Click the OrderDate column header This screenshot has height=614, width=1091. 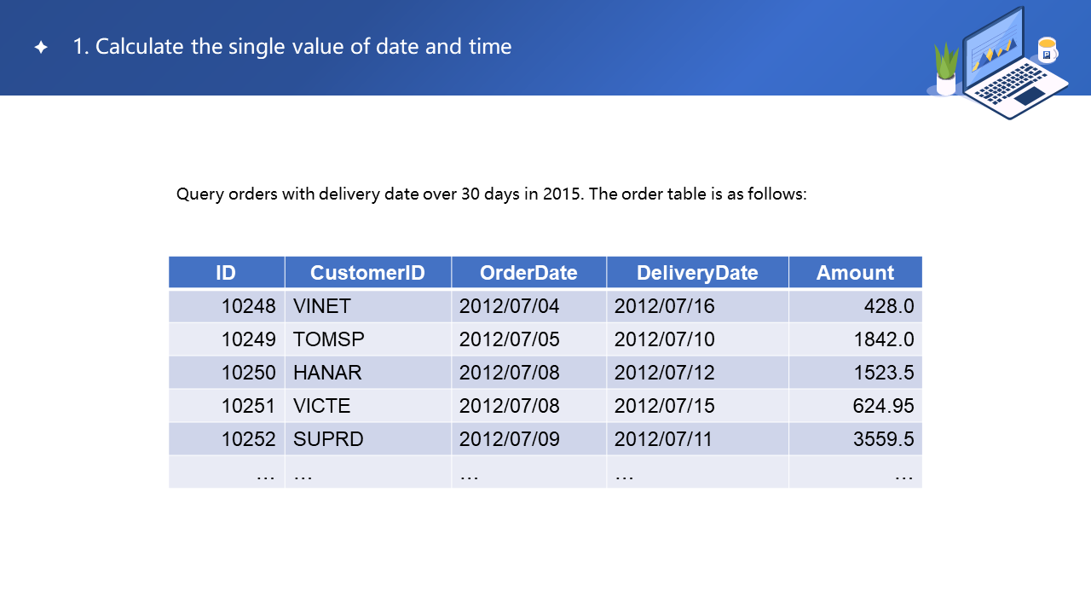point(528,273)
